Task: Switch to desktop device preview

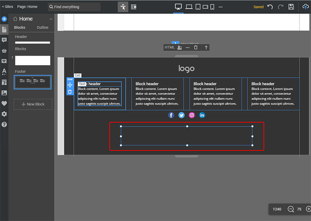Action: point(178,7)
